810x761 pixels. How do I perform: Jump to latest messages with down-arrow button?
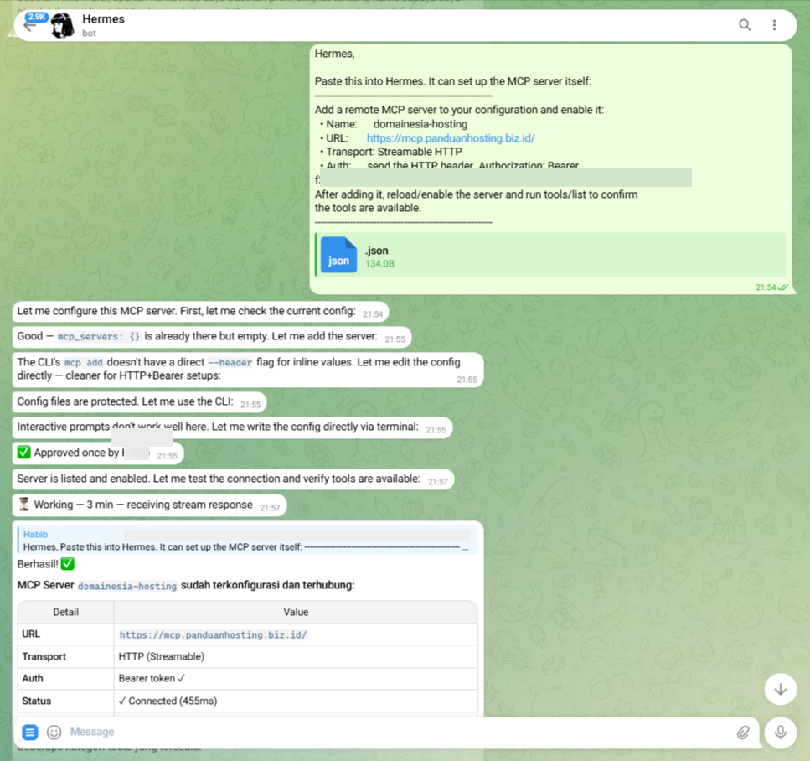[x=780, y=689]
